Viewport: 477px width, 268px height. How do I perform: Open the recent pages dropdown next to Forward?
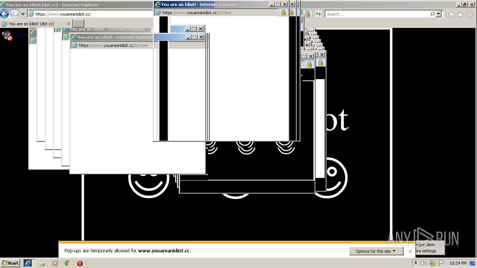coord(23,14)
